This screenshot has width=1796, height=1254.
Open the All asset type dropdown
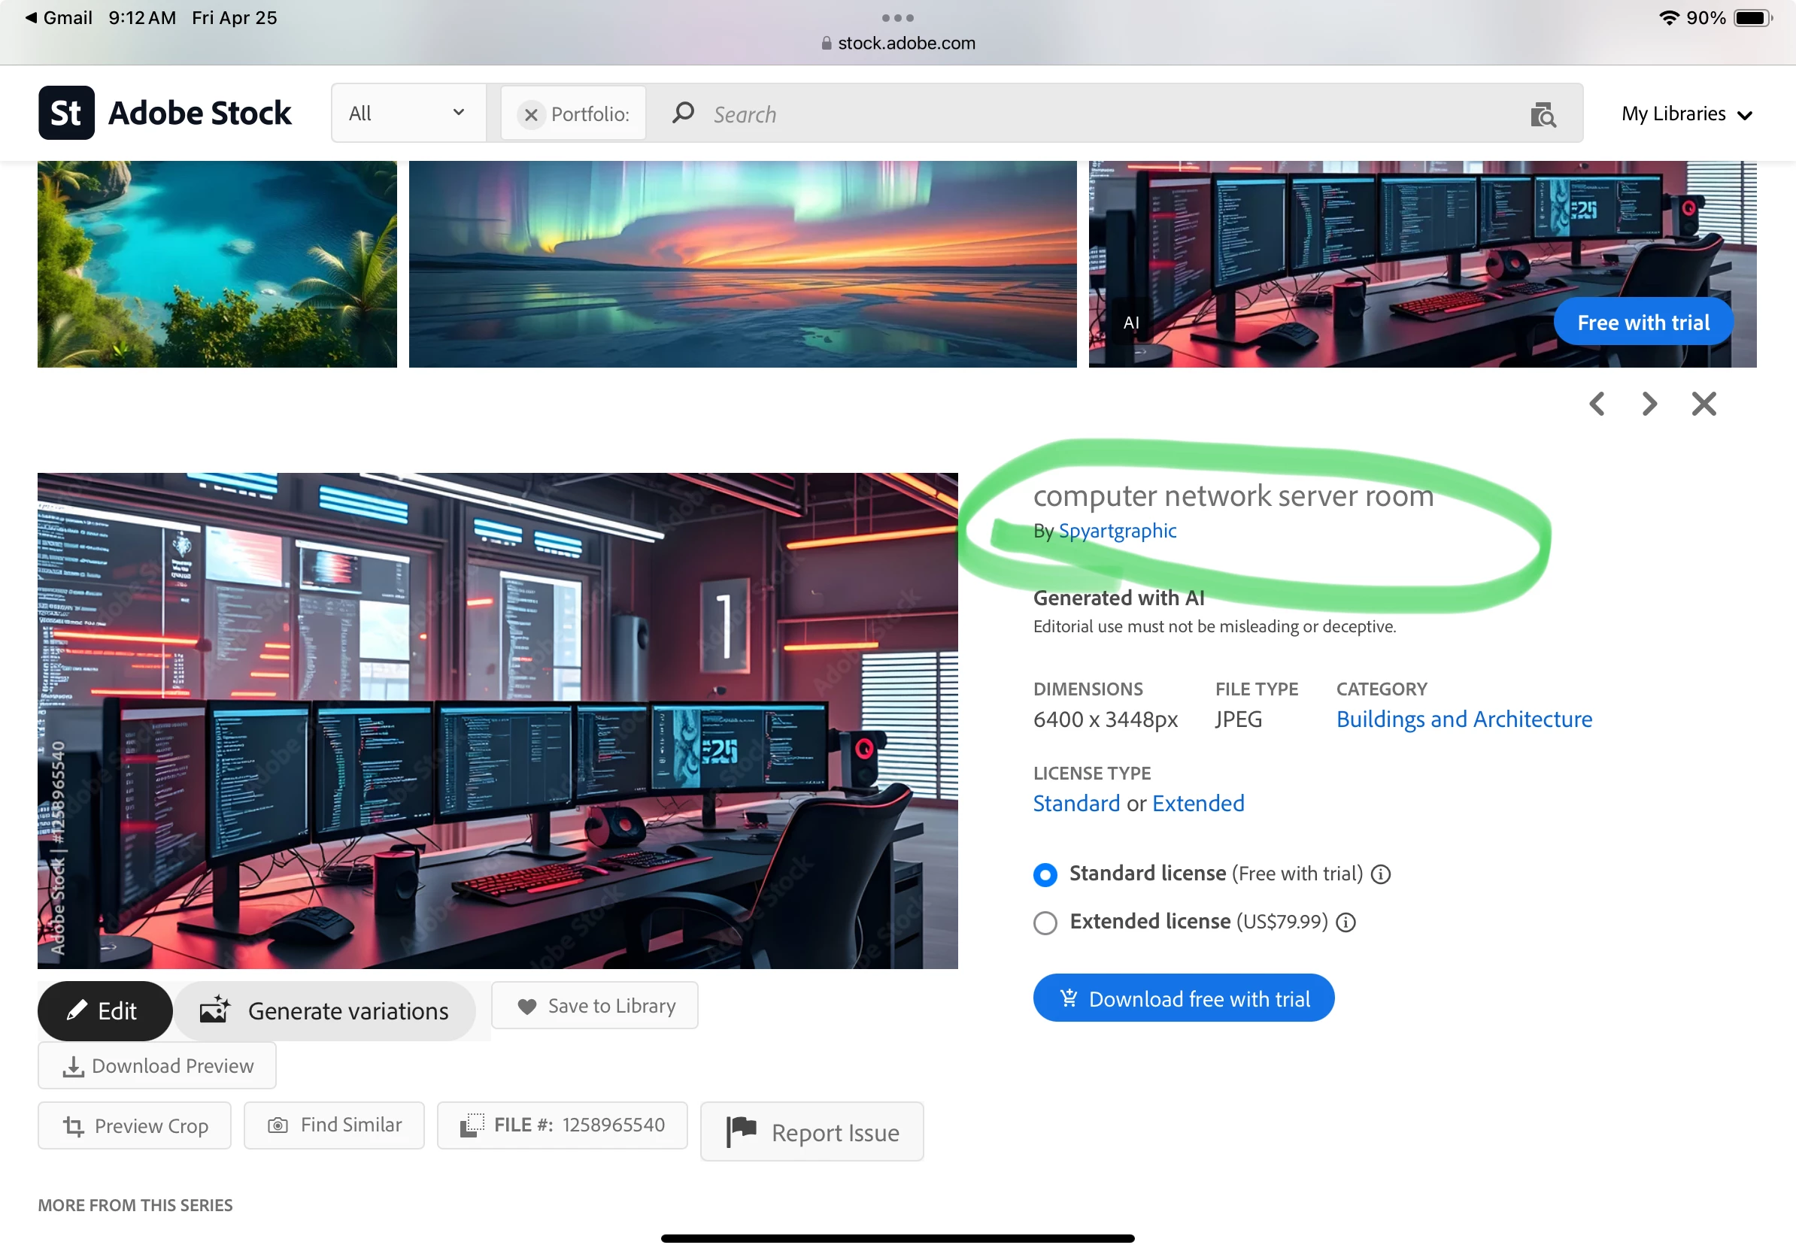[407, 114]
